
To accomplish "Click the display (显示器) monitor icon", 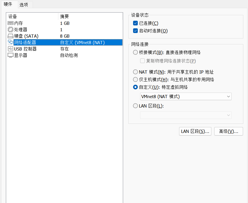I will point(11,55).
